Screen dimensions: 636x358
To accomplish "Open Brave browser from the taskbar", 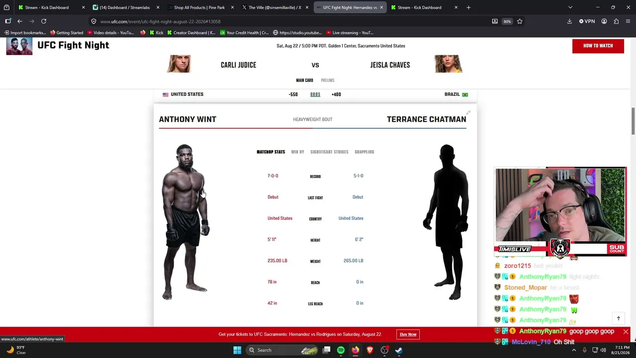I will click(x=370, y=350).
